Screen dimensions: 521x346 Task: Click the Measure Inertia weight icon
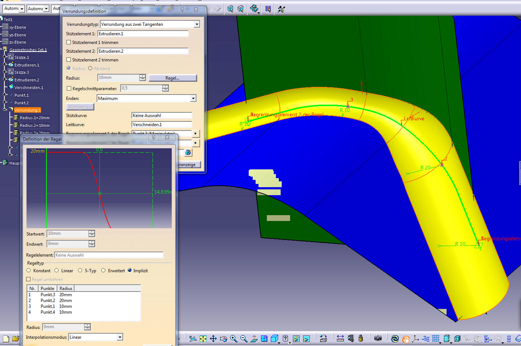point(361,339)
